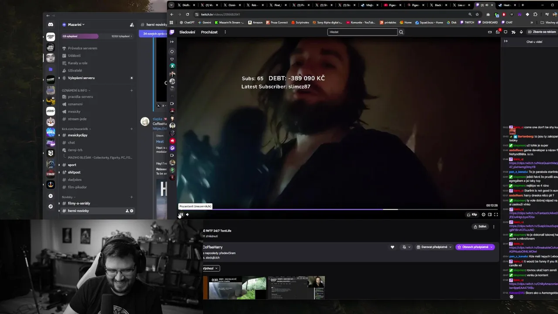Pause the Twitch video playback
Image resolution: width=558 pixels, height=314 pixels.
click(x=181, y=215)
